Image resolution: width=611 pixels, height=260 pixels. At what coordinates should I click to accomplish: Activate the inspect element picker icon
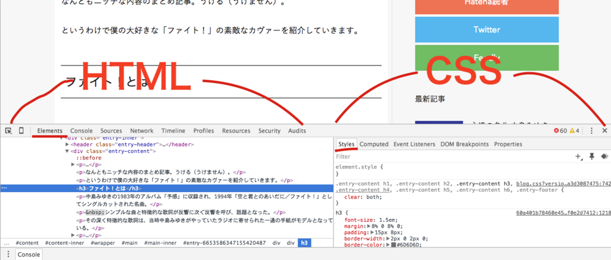(8, 130)
